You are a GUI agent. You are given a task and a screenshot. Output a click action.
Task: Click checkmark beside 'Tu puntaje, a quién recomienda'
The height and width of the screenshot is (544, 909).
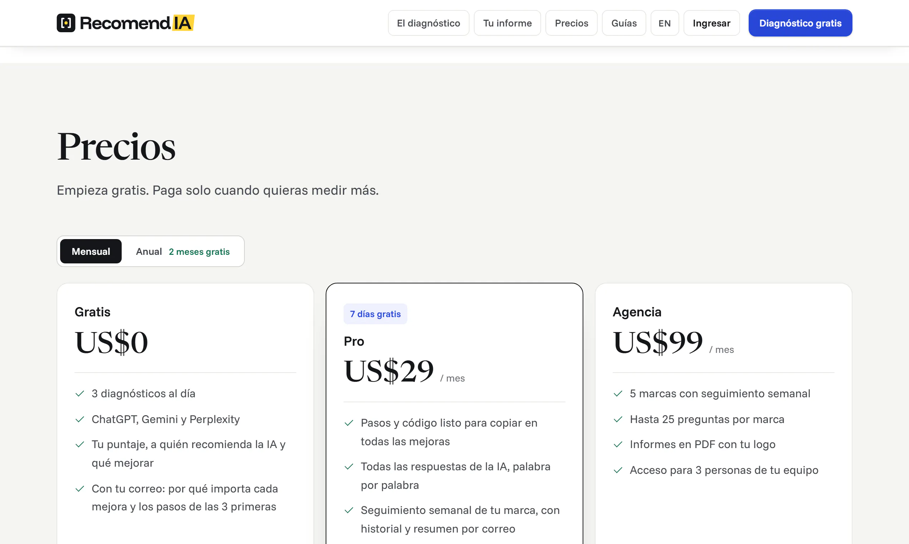click(x=79, y=445)
